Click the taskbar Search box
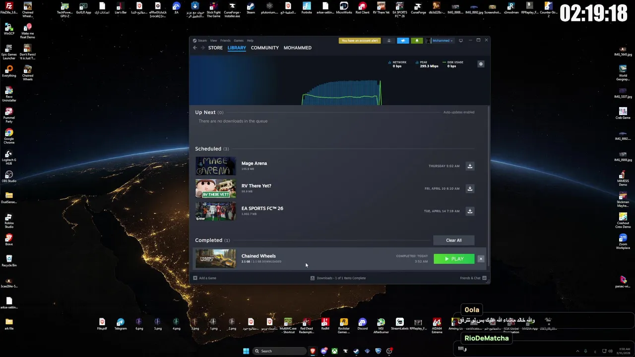The height and width of the screenshot is (357, 635). point(279,351)
